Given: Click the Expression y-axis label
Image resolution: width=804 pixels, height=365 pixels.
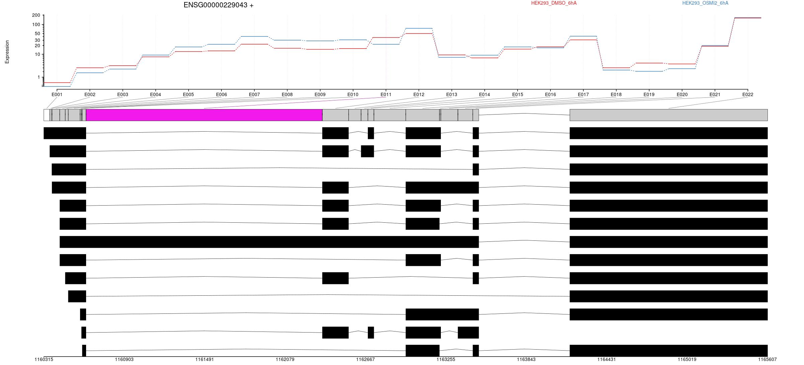Looking at the screenshot, I should click(7, 52).
